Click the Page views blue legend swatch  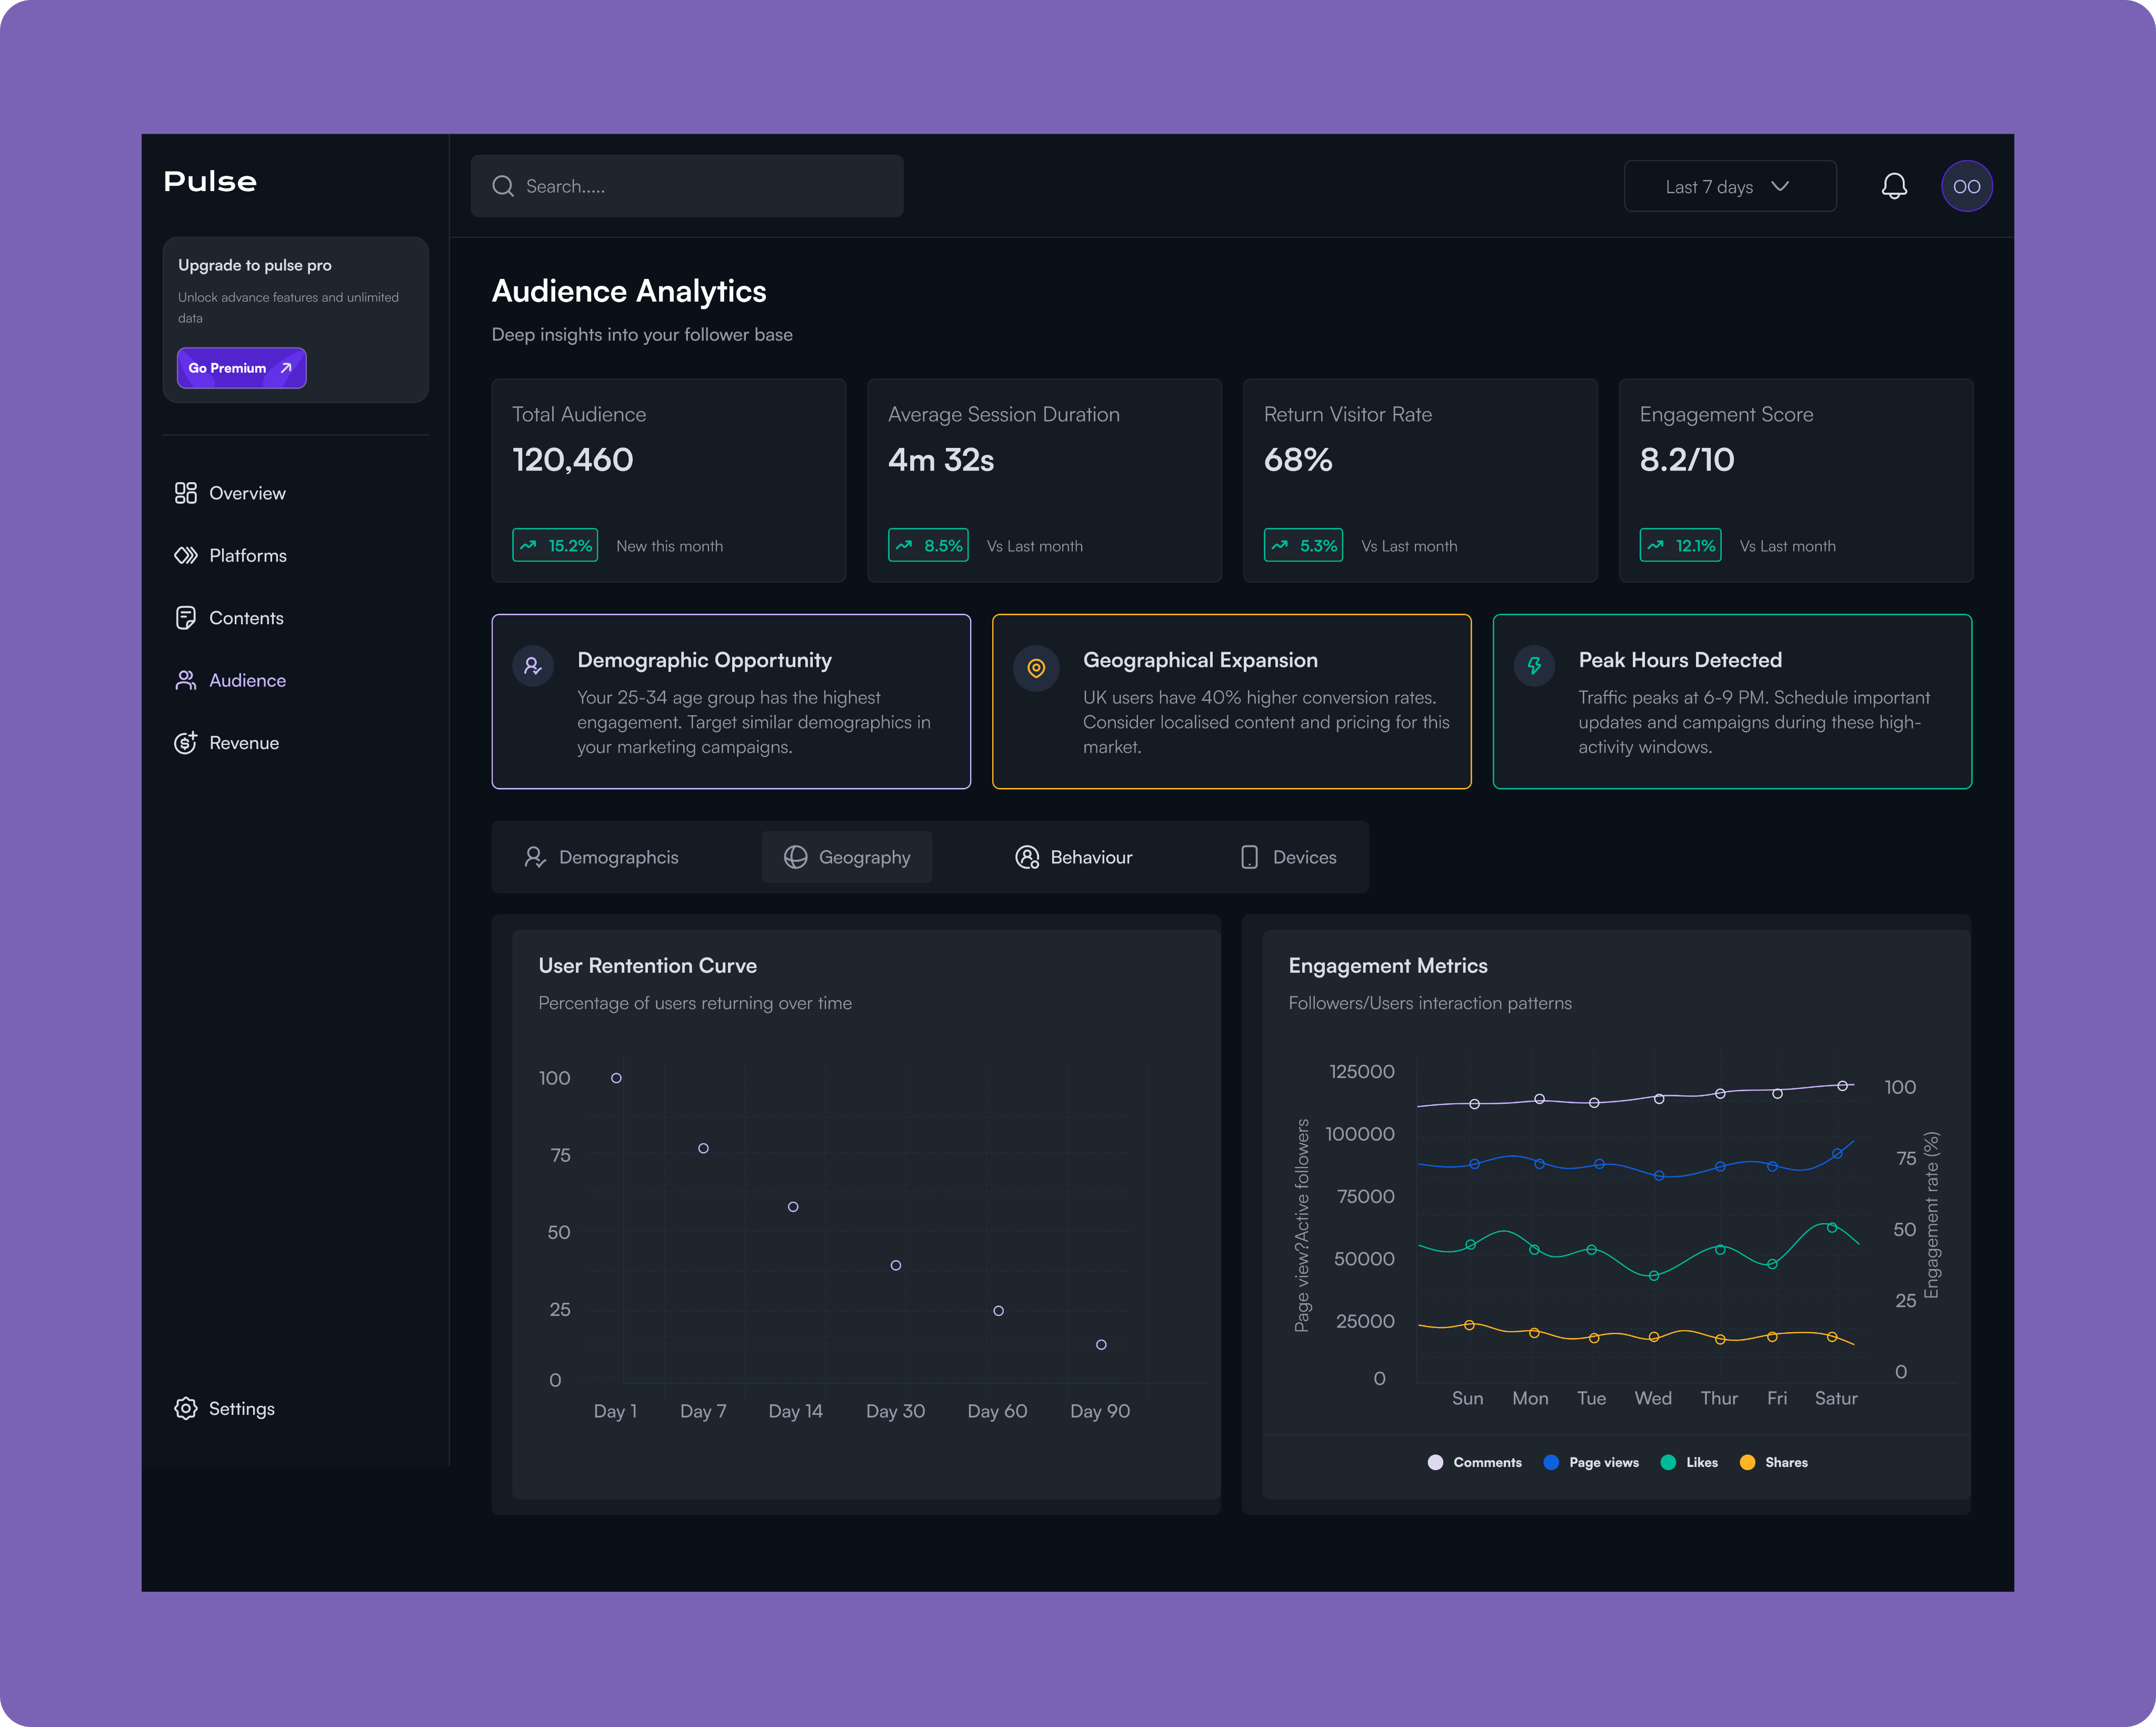pos(1551,1462)
